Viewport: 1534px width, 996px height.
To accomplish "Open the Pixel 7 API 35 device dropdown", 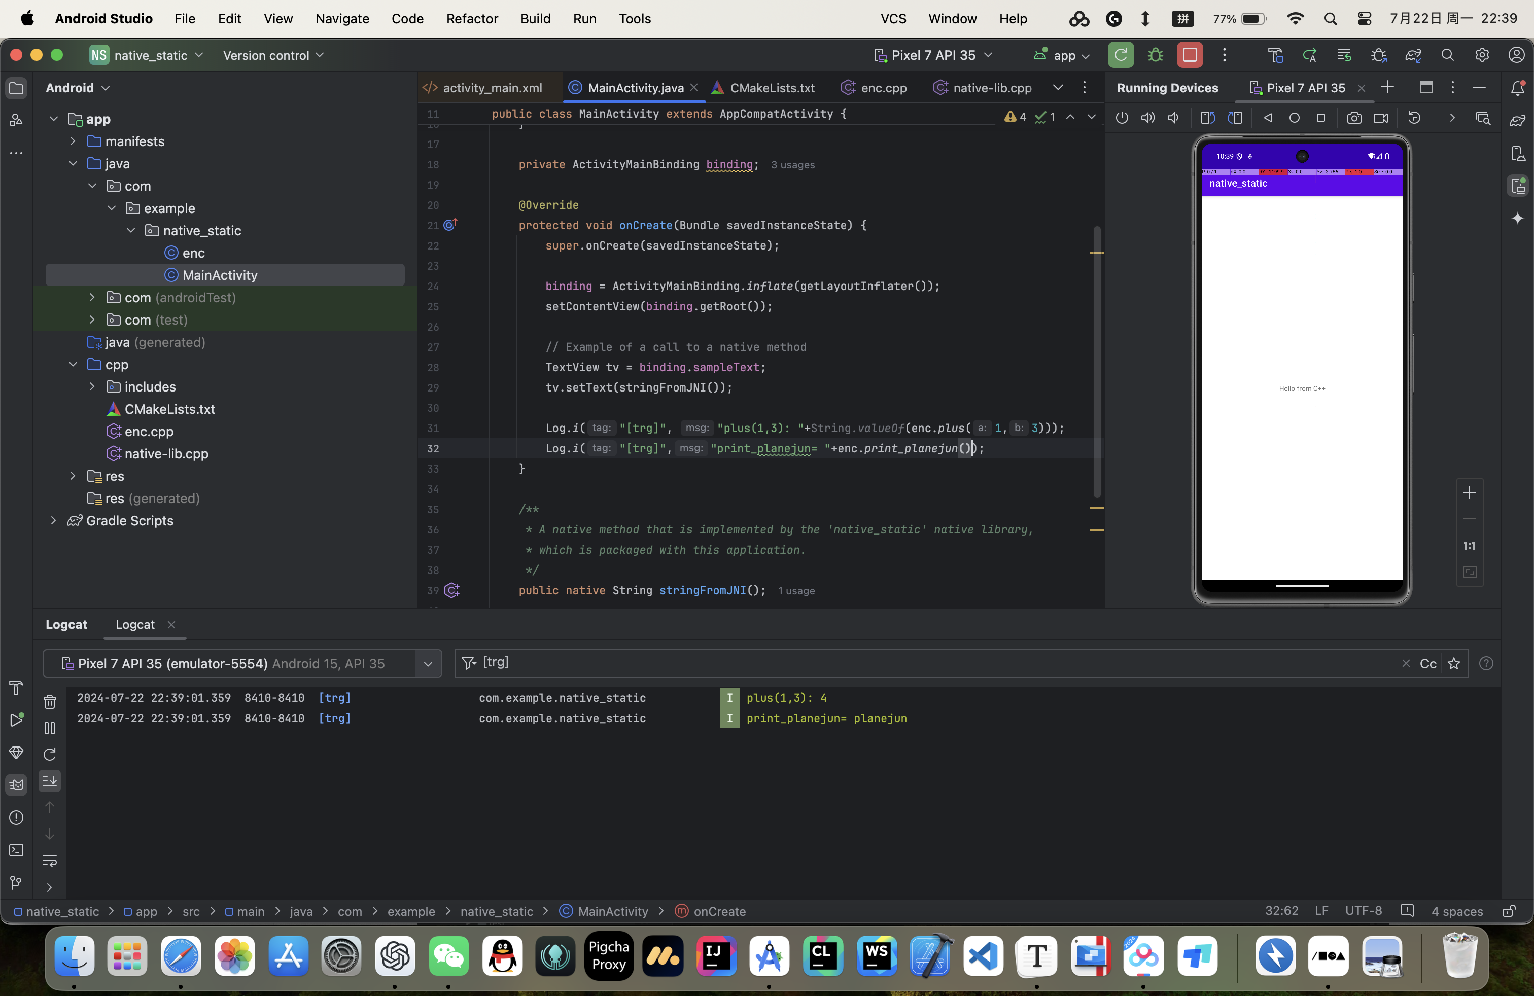I will coord(933,55).
